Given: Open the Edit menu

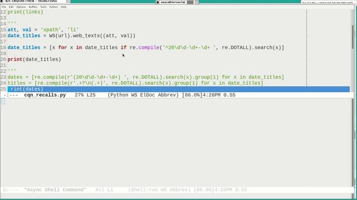Looking at the screenshot, I should (x=11, y=7).
